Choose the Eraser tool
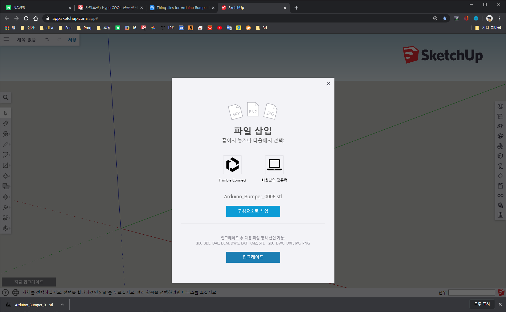The image size is (506, 312). 5,124
